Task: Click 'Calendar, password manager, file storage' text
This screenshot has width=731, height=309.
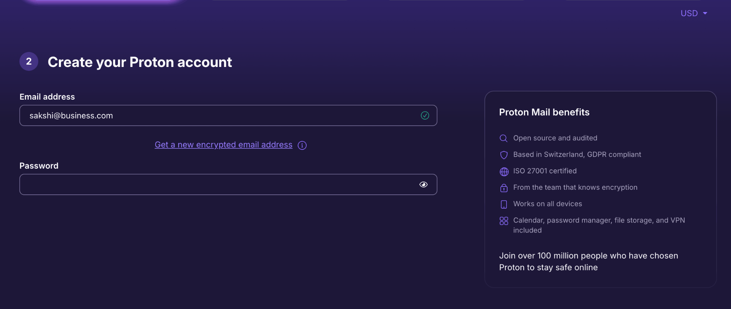Action: 599,225
